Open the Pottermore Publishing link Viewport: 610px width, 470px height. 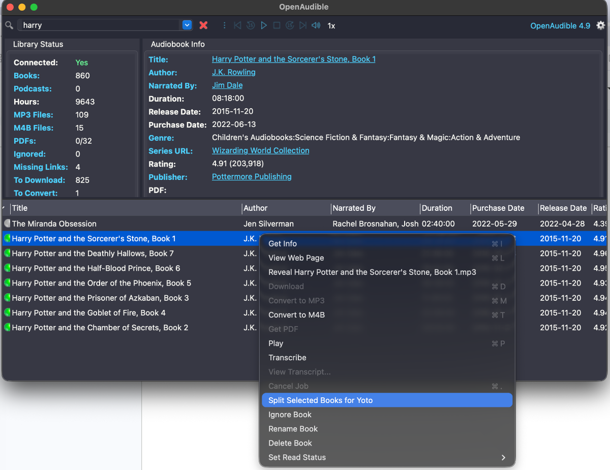tap(252, 177)
